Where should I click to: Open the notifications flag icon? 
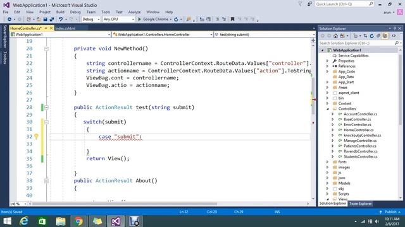(x=300, y=4)
